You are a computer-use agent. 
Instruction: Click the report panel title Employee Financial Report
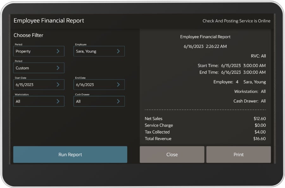click(x=205, y=37)
